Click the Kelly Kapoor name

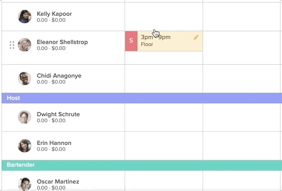(x=54, y=14)
